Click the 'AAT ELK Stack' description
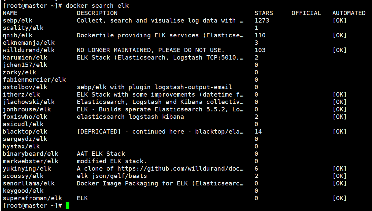This screenshot has height=211, width=372. click(101, 154)
